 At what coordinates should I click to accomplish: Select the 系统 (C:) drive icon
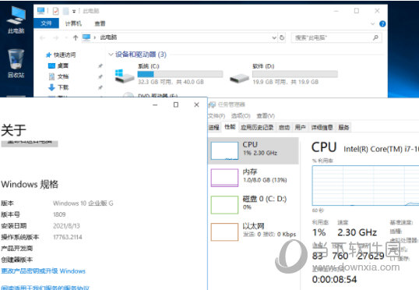(x=124, y=76)
